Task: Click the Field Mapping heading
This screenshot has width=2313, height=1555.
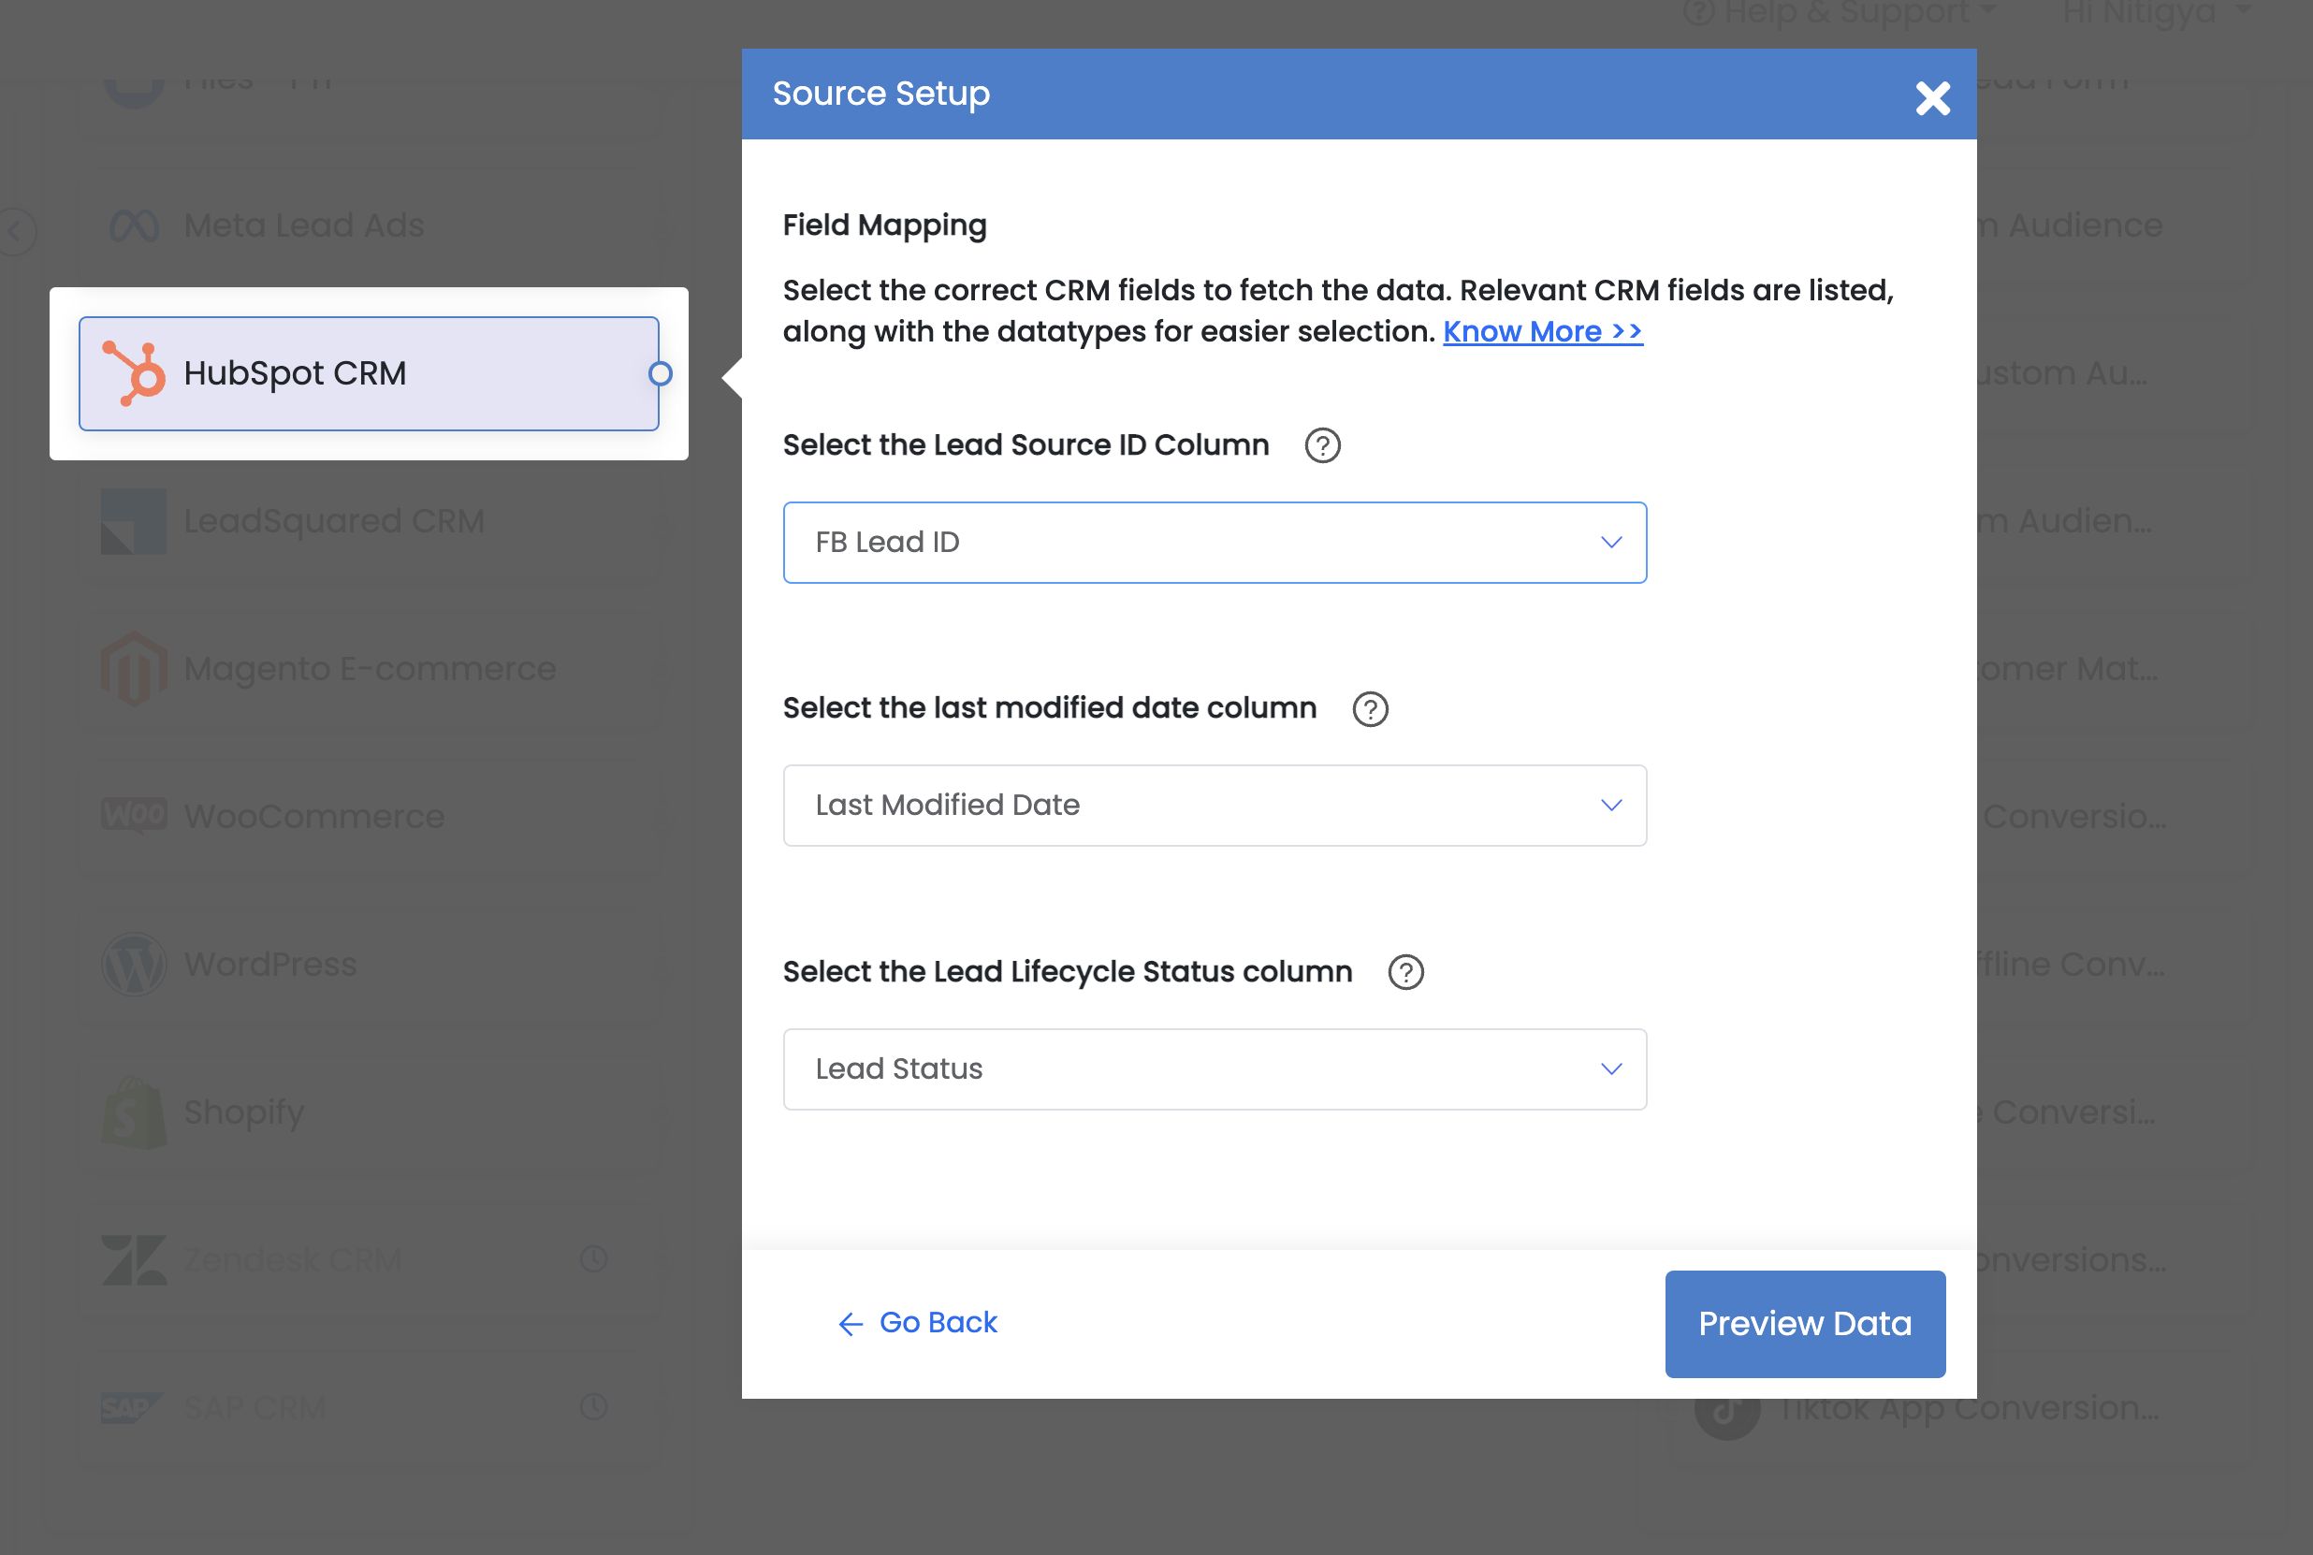Action: (x=885, y=226)
